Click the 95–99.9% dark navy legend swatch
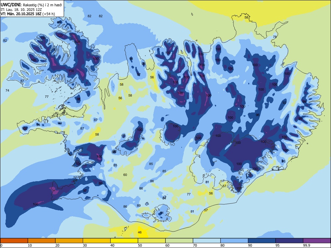331x248 pixels. point(289,241)
